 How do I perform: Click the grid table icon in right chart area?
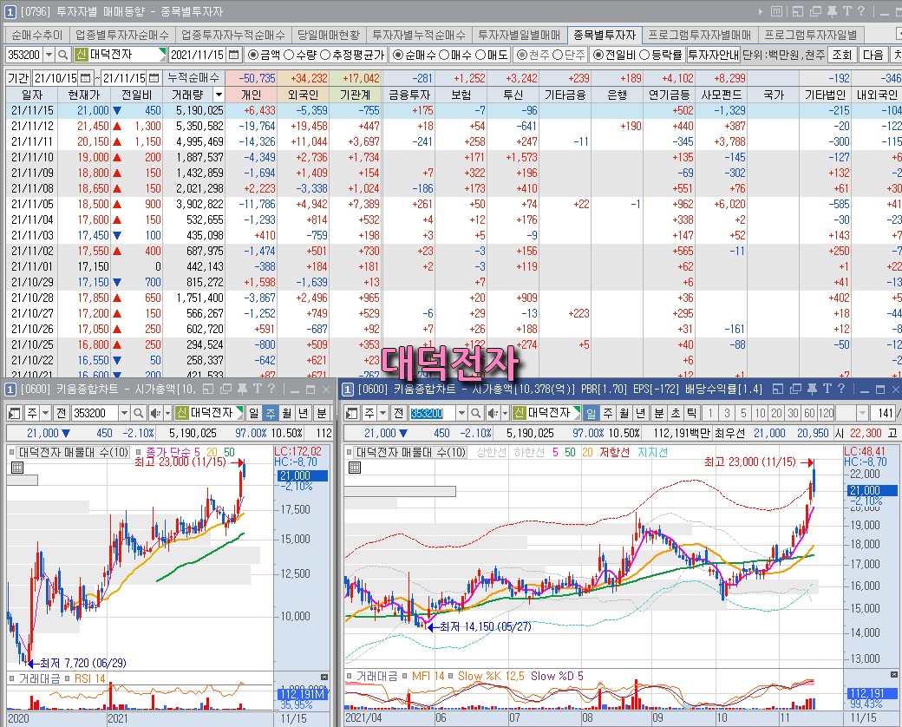click(355, 468)
